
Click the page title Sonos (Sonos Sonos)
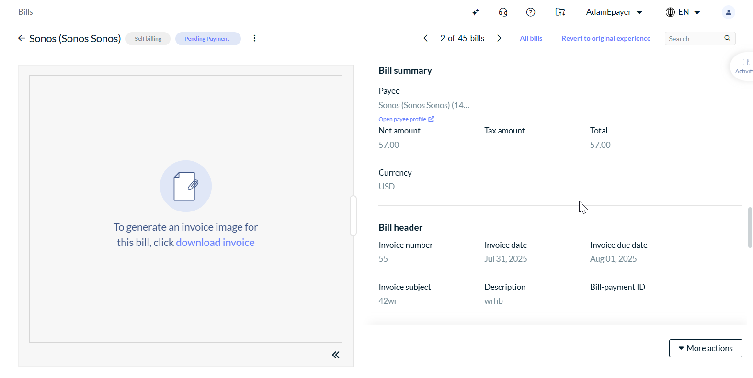pyautogui.click(x=75, y=39)
